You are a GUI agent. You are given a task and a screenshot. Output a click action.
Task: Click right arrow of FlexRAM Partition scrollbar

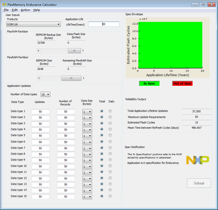[84, 78]
